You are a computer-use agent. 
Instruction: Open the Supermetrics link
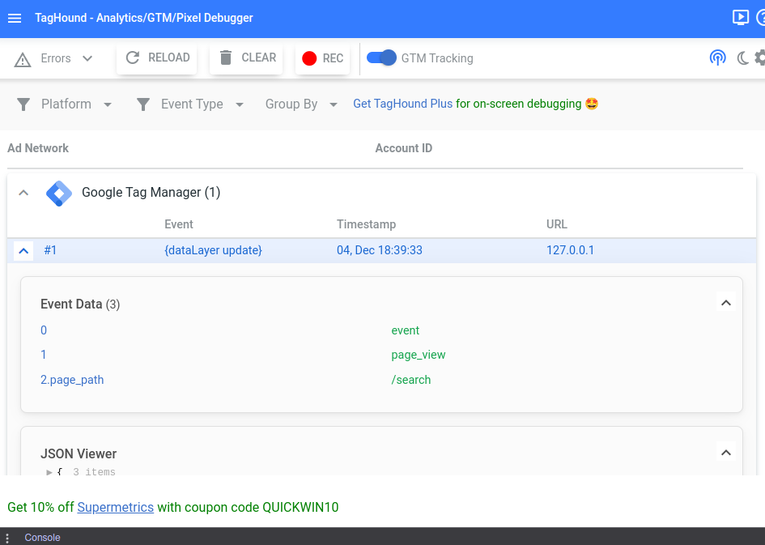[115, 508]
